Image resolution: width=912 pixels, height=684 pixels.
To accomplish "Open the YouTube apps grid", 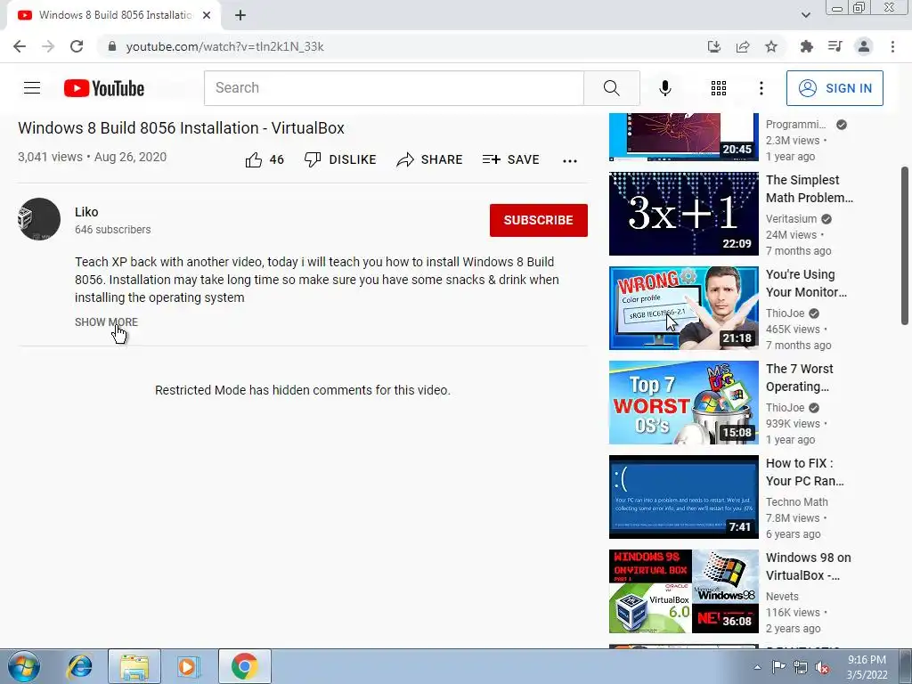I will (719, 88).
